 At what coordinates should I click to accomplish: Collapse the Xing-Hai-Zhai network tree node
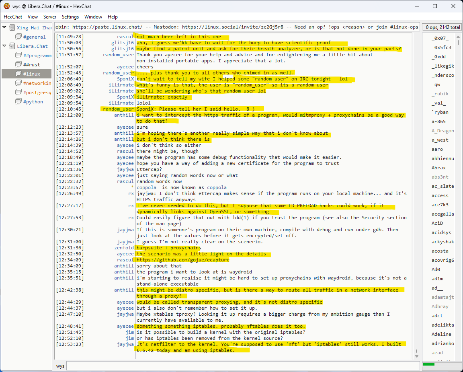4,28
